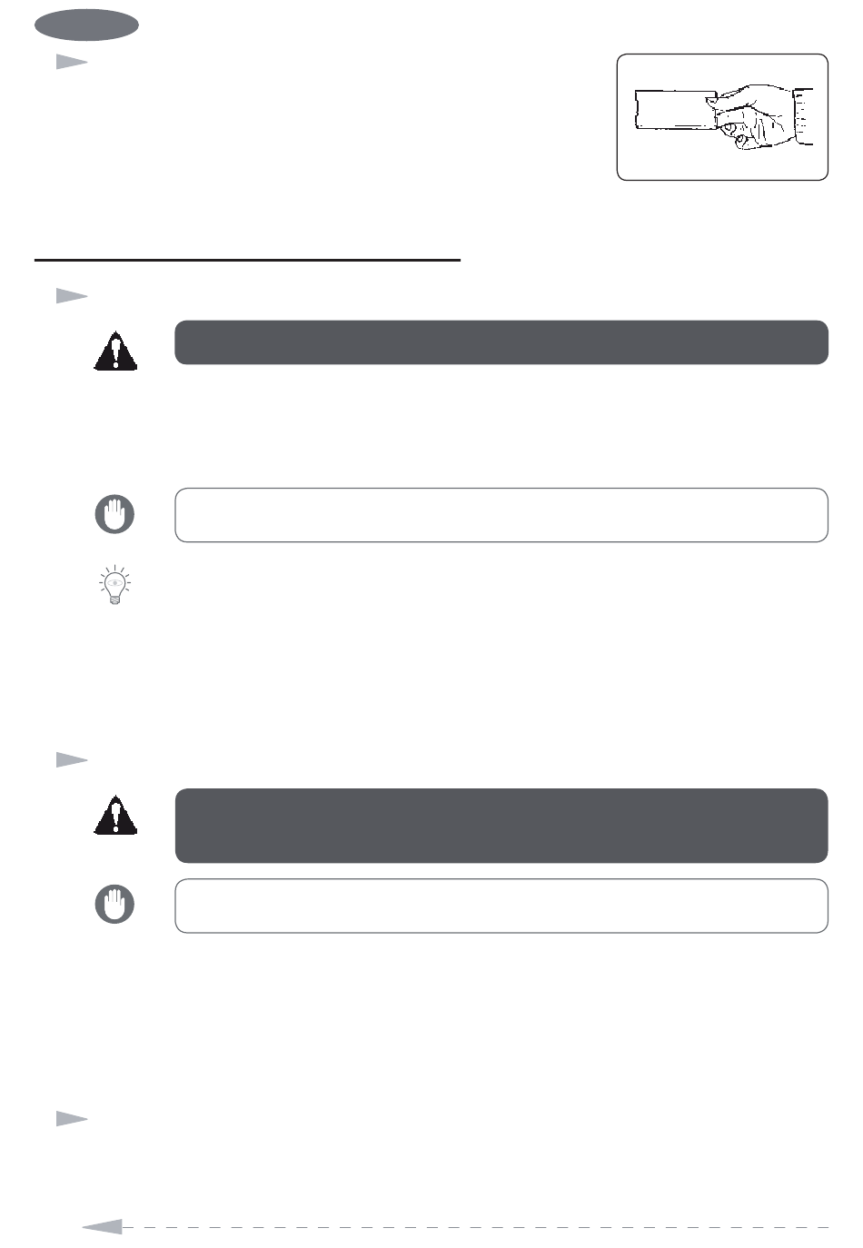Screen dimensions: 863x1248
Task: Click the striped wrist cuff in the illustration
Action: tap(804, 117)
